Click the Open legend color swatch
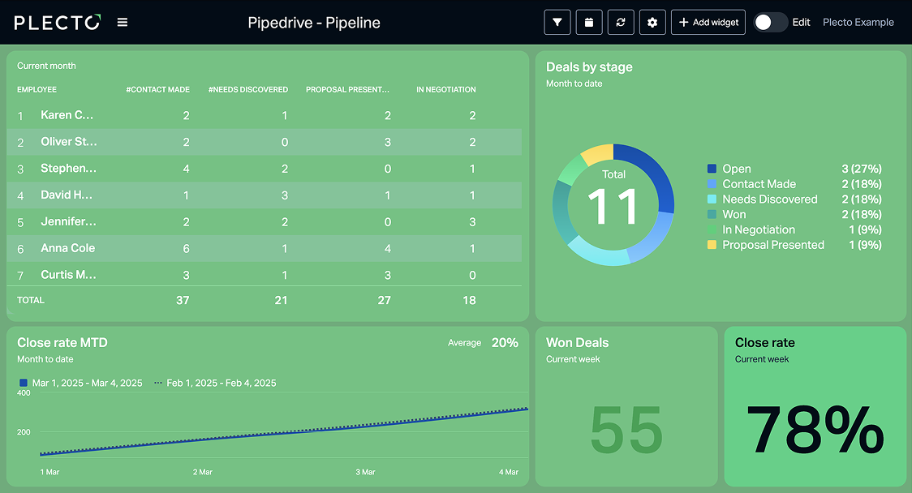Screen dimensions: 912x493 coord(712,169)
